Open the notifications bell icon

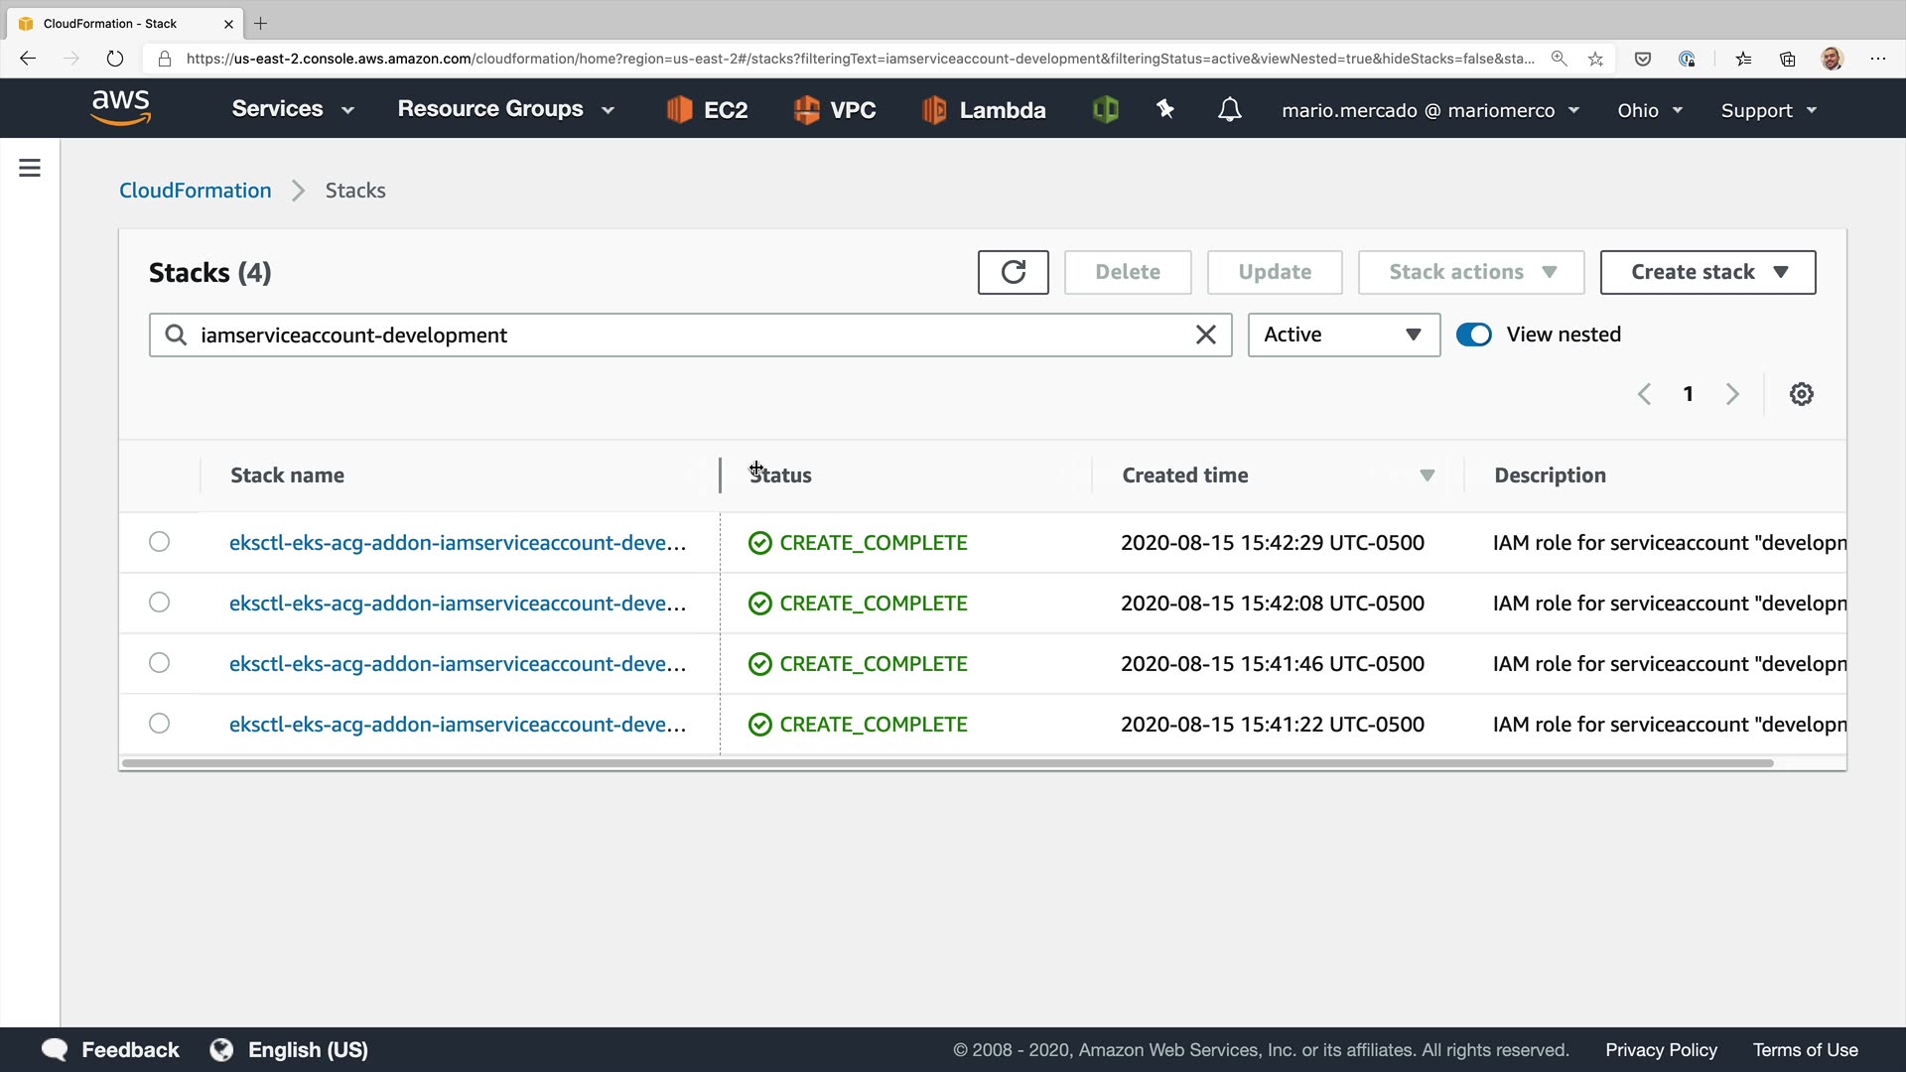pyautogui.click(x=1229, y=109)
